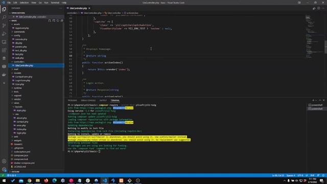Open docker-compose.yml in Explorer

point(24,163)
